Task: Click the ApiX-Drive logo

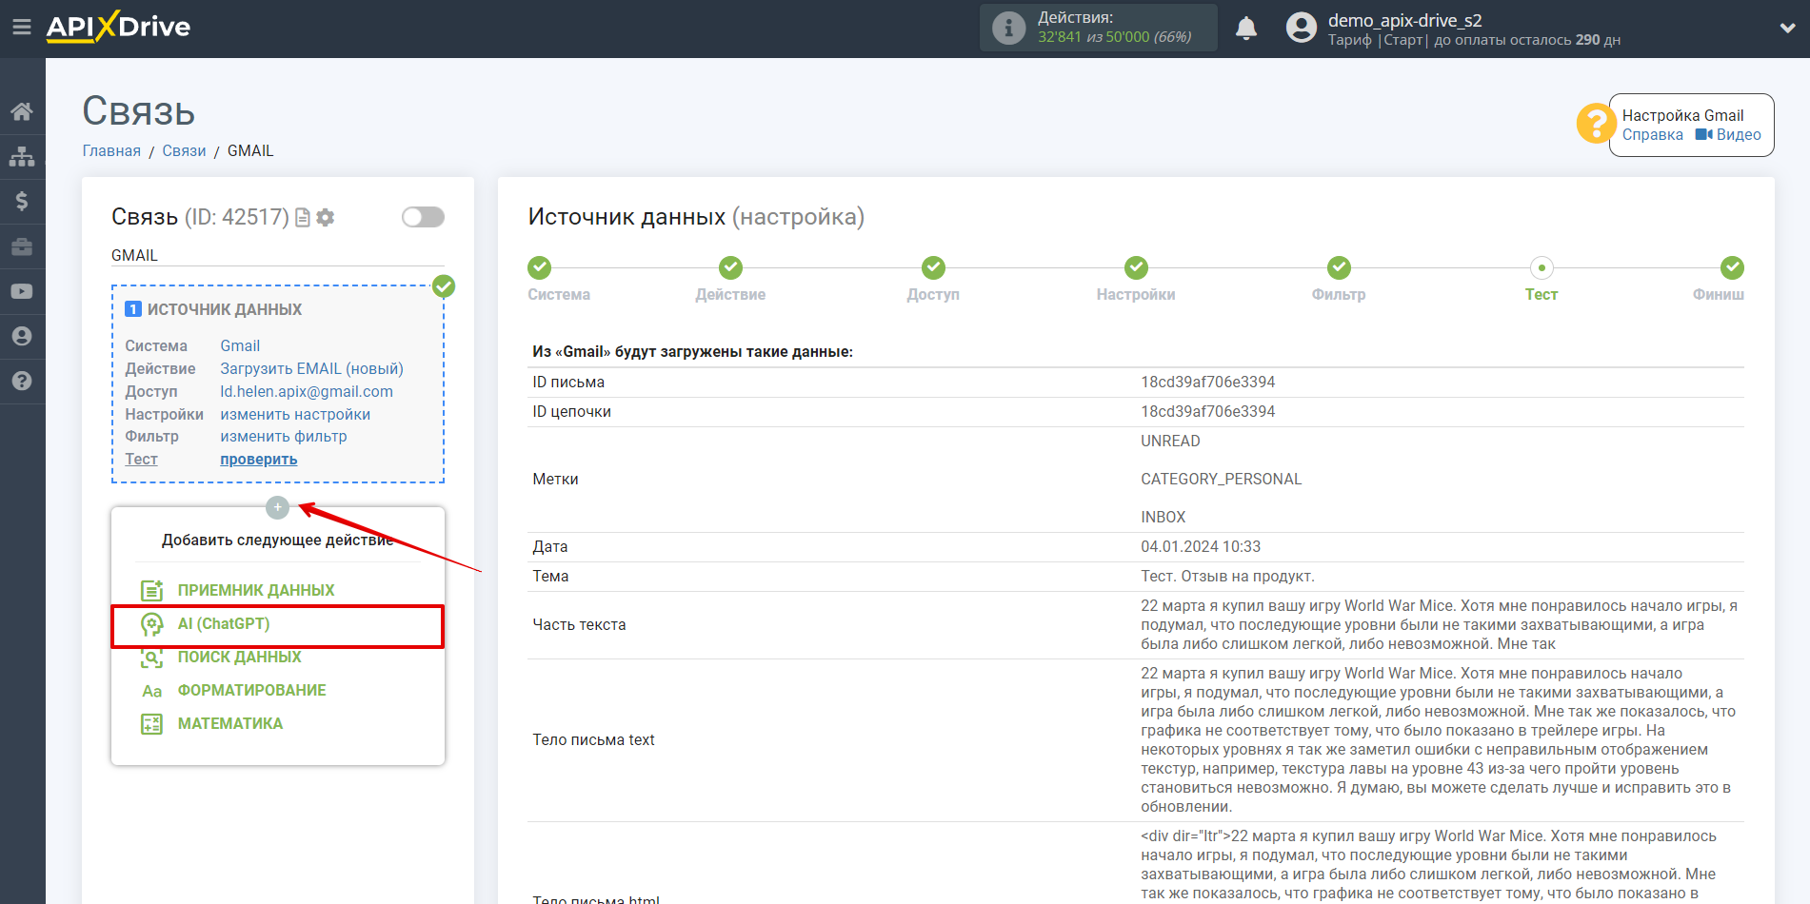Action: pyautogui.click(x=118, y=27)
